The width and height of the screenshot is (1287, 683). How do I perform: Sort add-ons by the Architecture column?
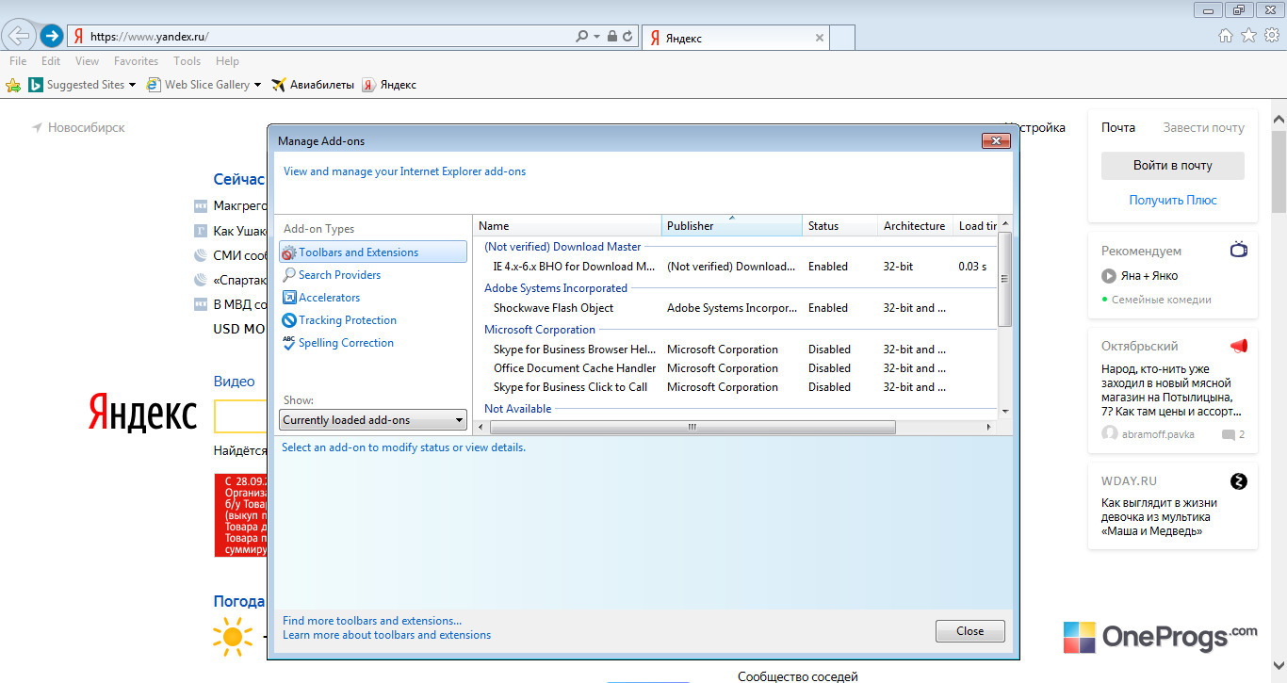pyautogui.click(x=915, y=226)
